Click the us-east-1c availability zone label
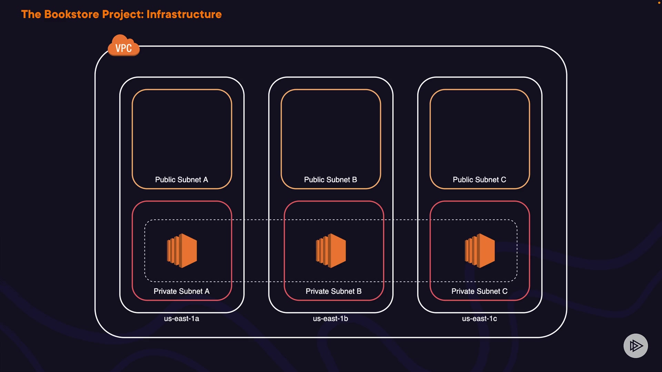 (x=479, y=319)
